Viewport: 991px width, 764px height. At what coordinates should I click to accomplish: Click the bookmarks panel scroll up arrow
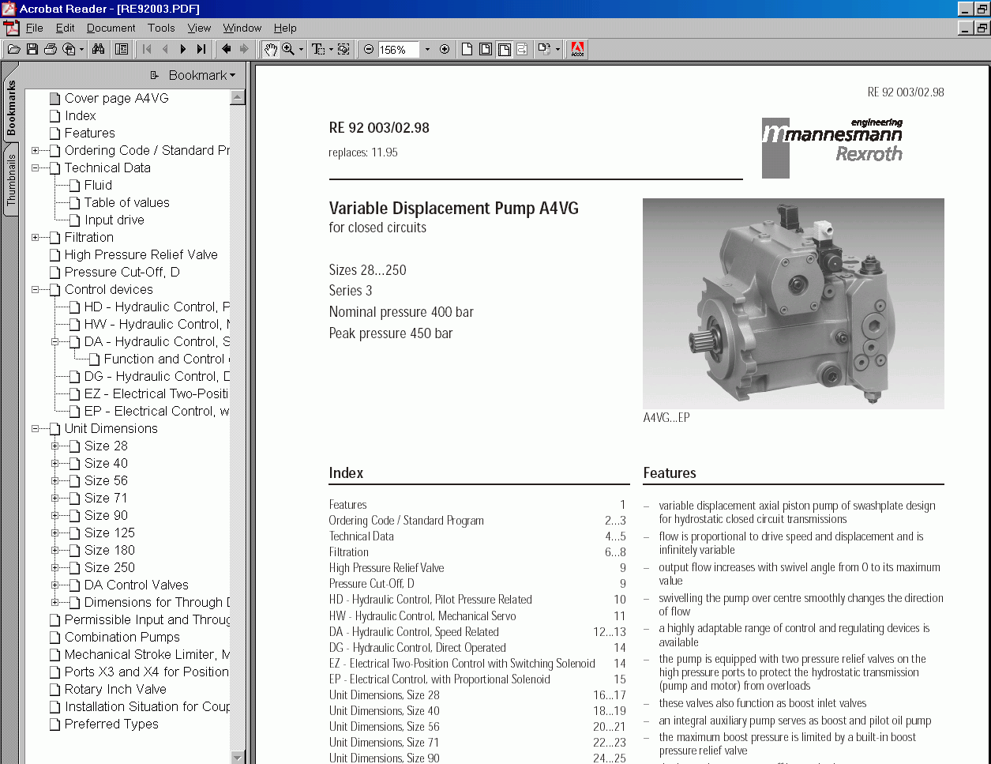pos(238,97)
